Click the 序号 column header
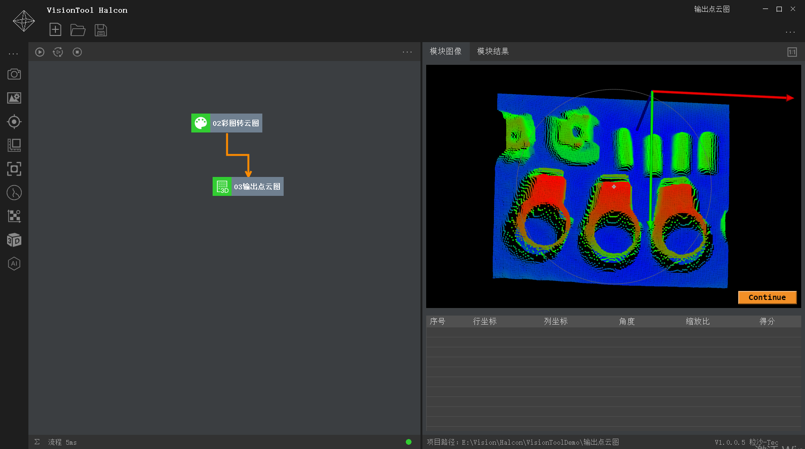This screenshot has height=449, width=805. (x=438, y=321)
